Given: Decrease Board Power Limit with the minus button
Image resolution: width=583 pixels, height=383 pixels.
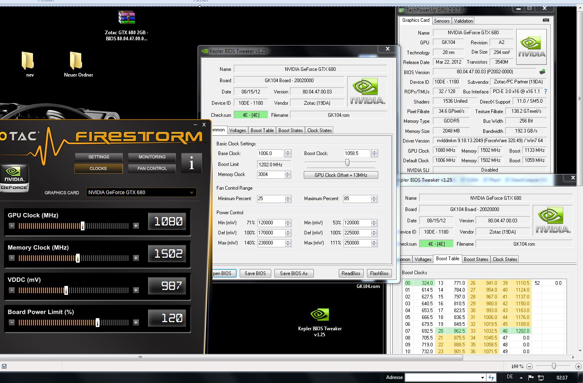Looking at the screenshot, I should 12,322.
